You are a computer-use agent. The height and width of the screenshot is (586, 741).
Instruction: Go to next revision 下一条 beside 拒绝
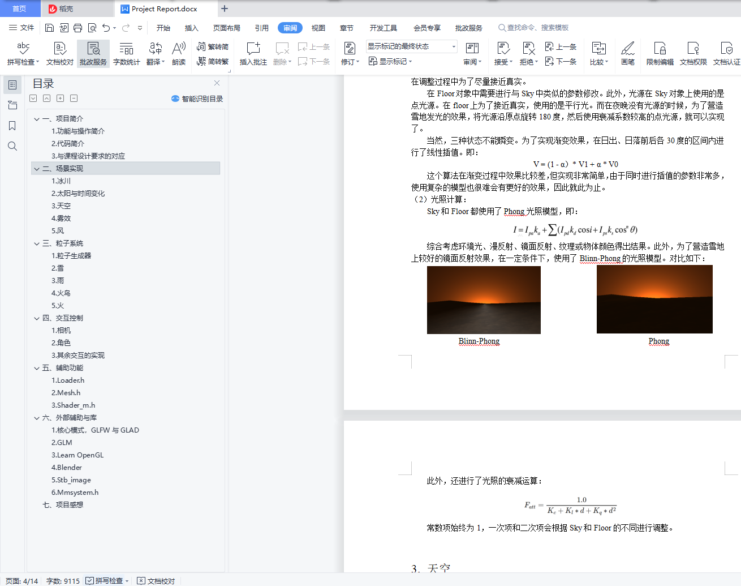click(561, 62)
